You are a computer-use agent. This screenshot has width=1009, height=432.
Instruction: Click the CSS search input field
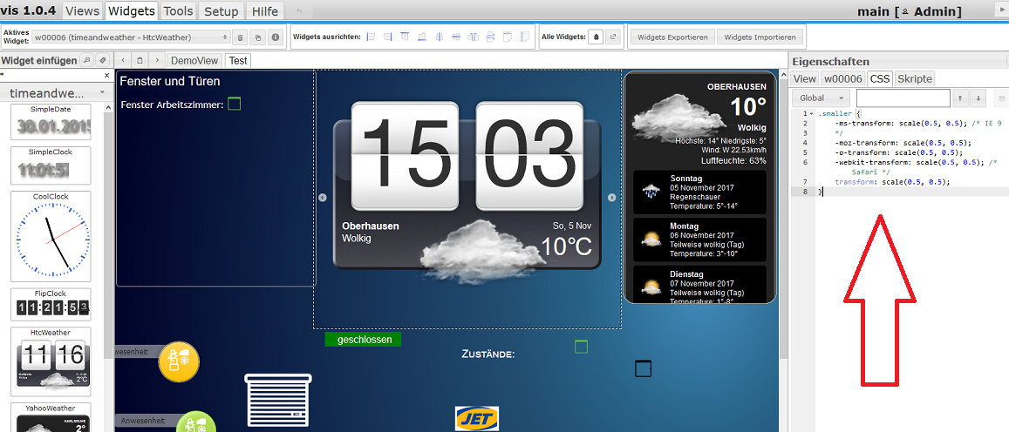coord(901,98)
